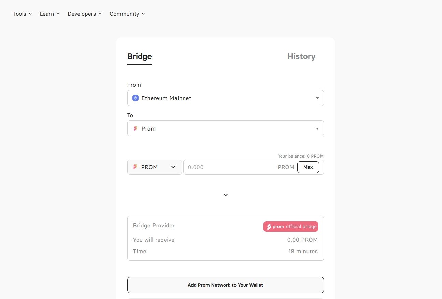Image resolution: width=442 pixels, height=299 pixels.
Task: Click the '0.00 PROM' receive amount
Action: 302,240
